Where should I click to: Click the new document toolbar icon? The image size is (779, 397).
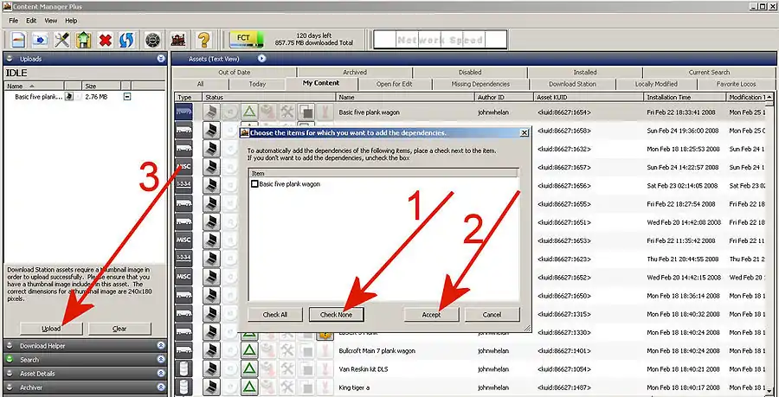(17, 40)
